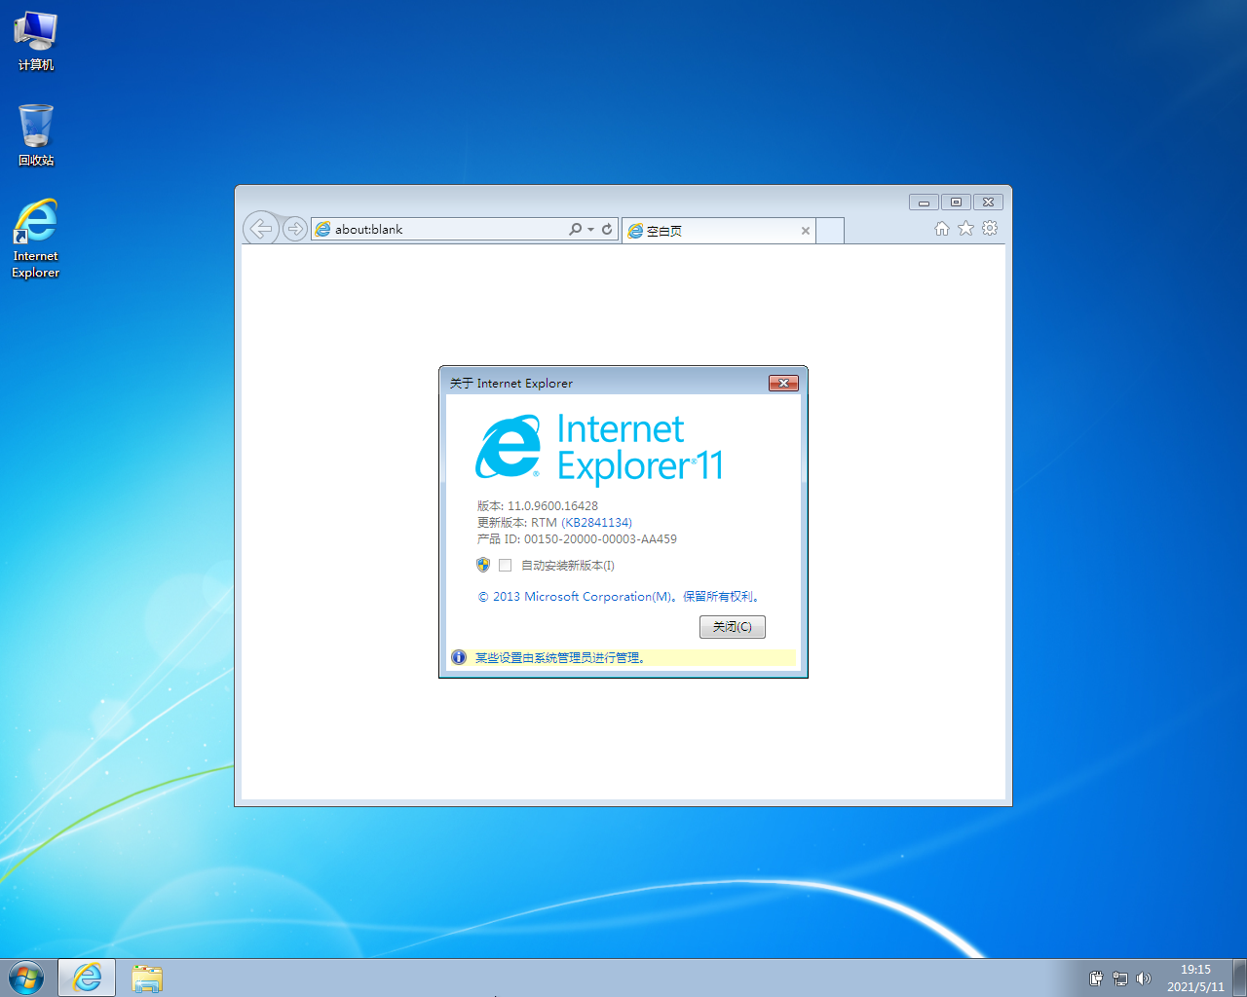Image resolution: width=1247 pixels, height=997 pixels.
Task: Open the KB2841134 update link
Action: point(596,523)
